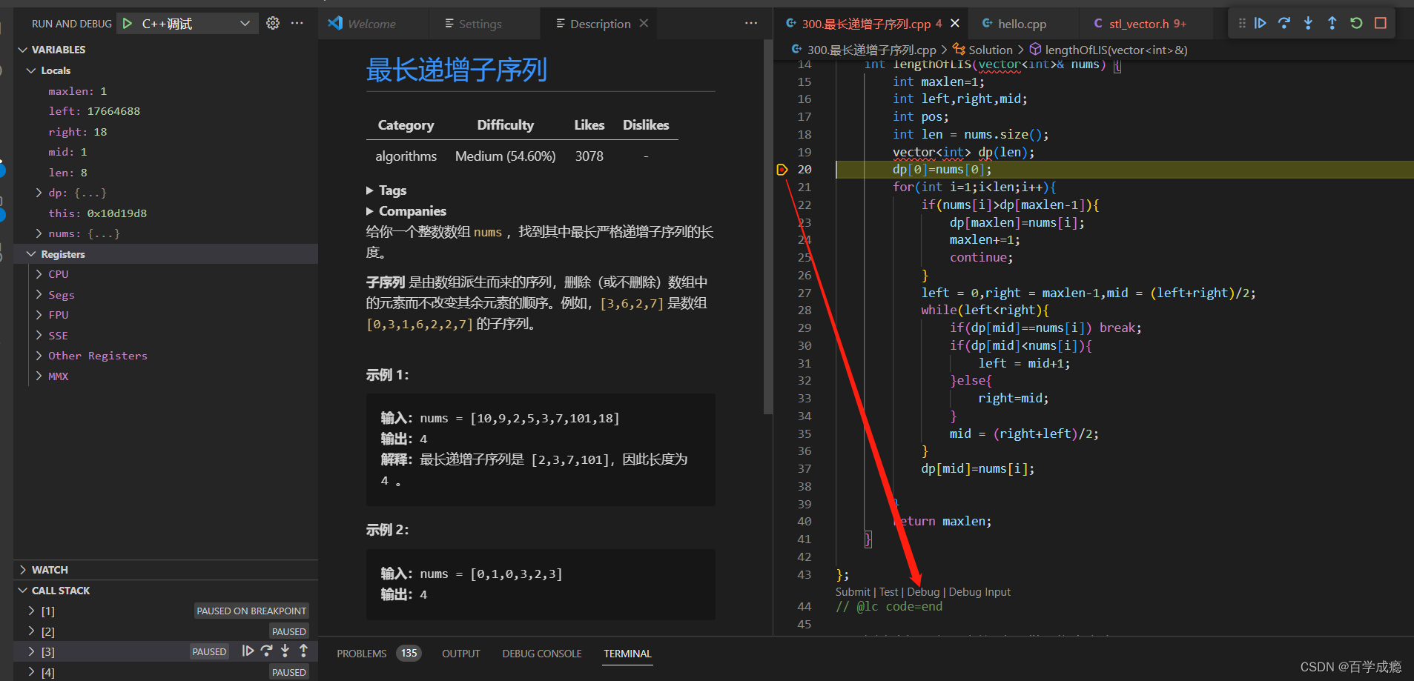1414x681 pixels.
Task: Click the Test code lens
Action: point(888,592)
